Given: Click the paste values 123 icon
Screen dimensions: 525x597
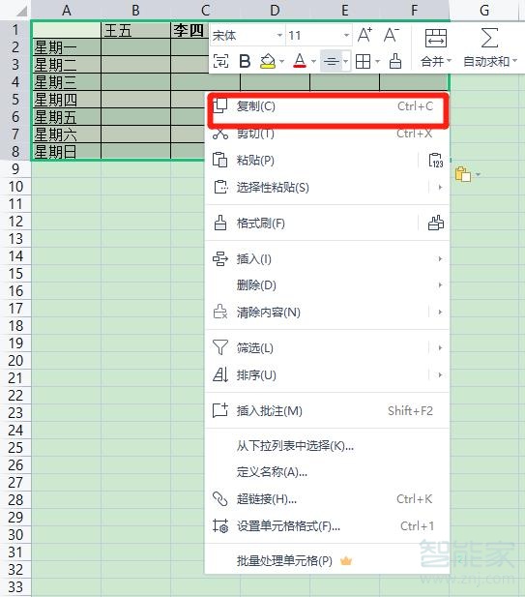Looking at the screenshot, I should click(436, 161).
